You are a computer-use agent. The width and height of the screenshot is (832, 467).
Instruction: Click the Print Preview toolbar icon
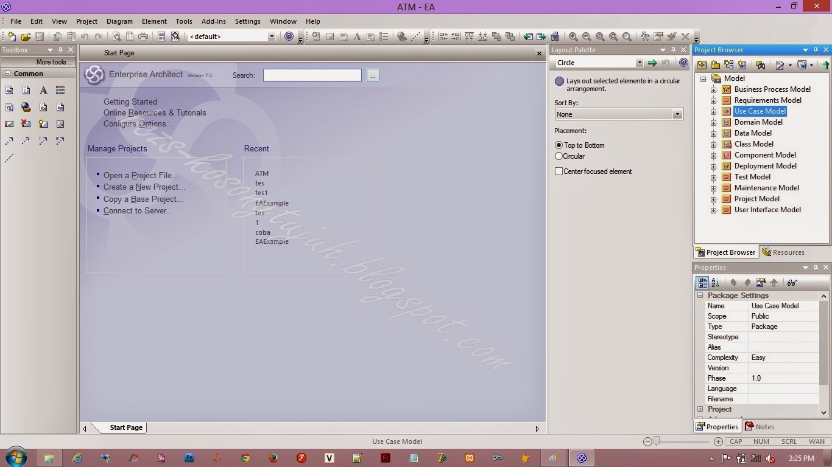(116, 36)
